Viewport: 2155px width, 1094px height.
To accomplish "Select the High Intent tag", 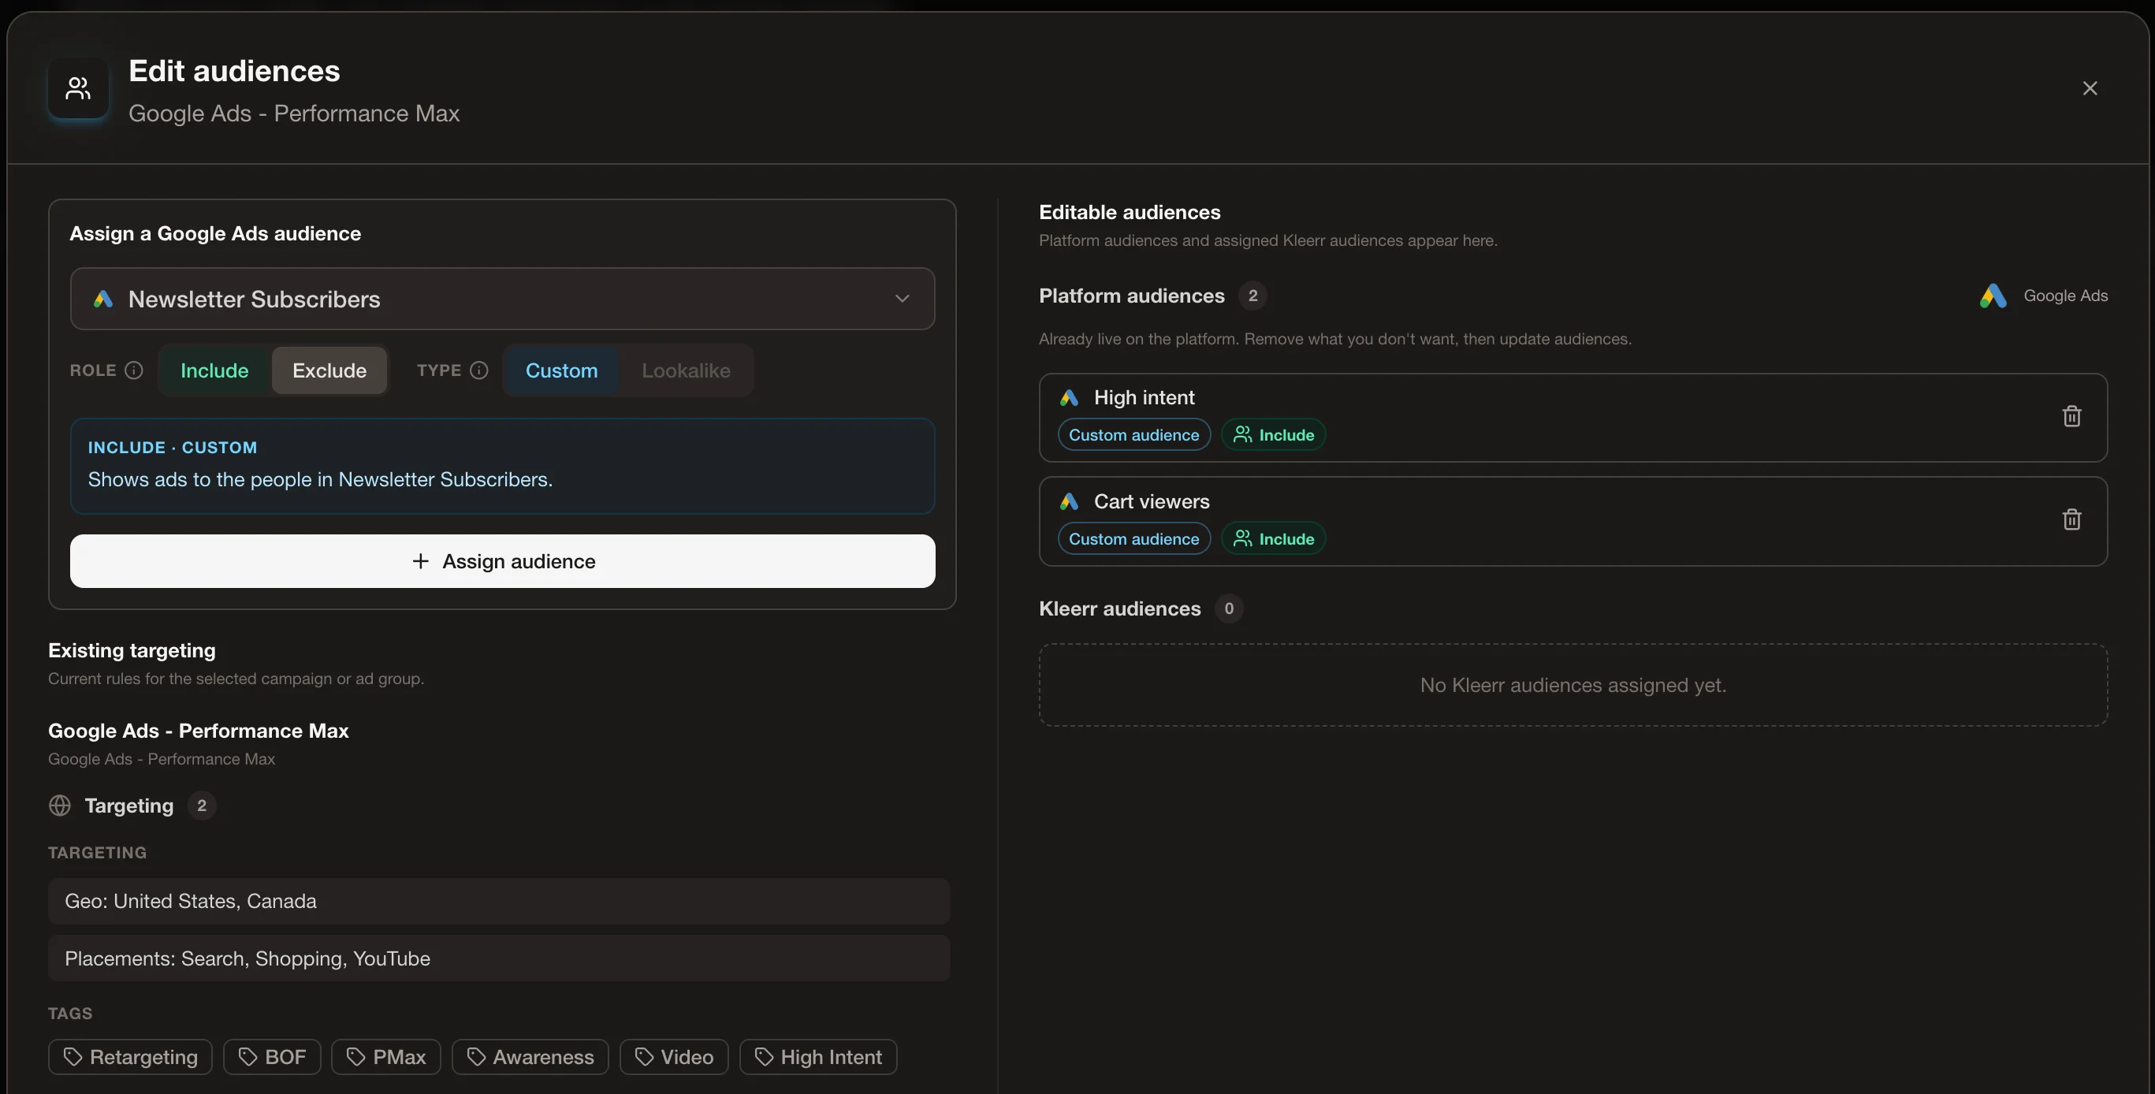I will 818,1056.
